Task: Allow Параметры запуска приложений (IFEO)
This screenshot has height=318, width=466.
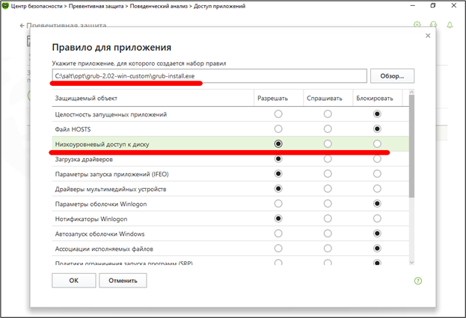Action: (x=278, y=173)
